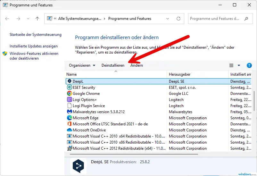Screen dimensions: 257x176
Task: Select the ESET Security row name
Action: pos(84,88)
